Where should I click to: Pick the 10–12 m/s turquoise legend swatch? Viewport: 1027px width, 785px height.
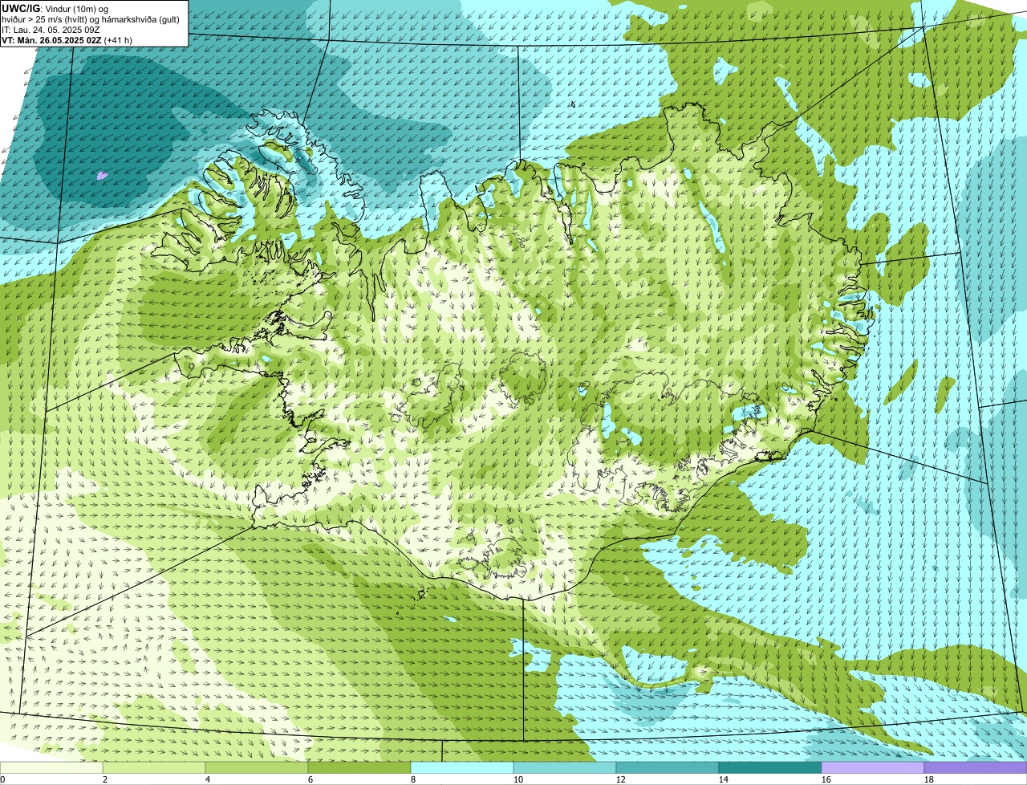[565, 767]
